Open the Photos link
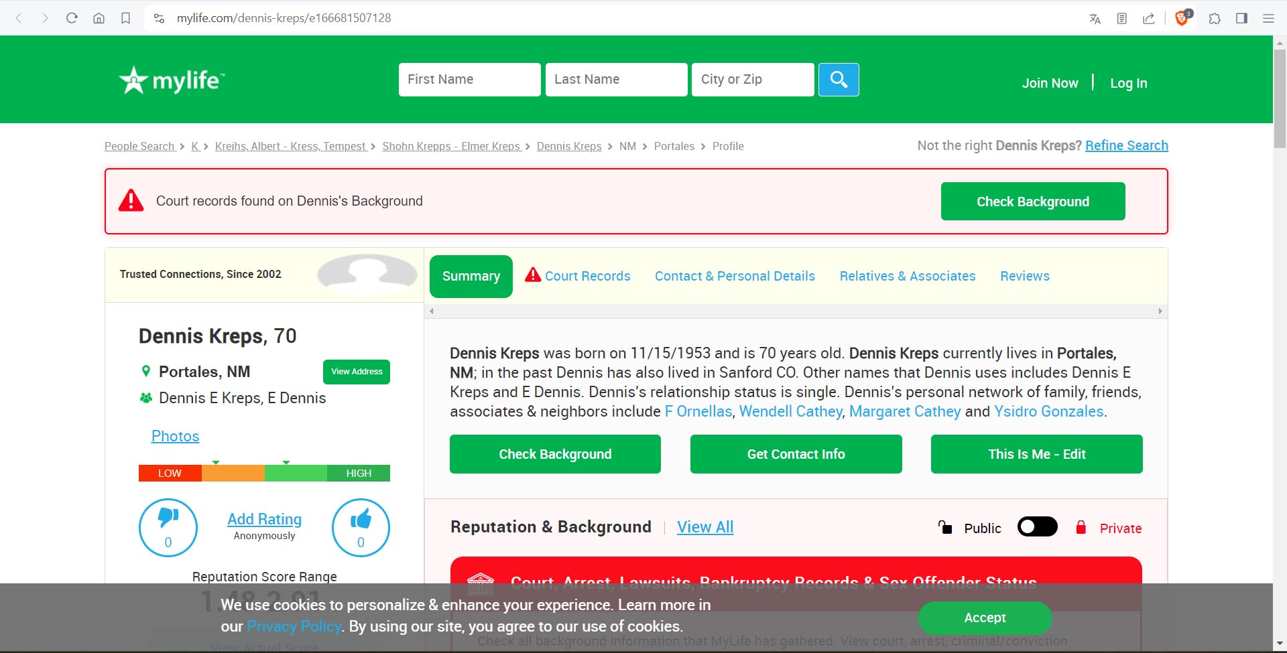Image resolution: width=1287 pixels, height=653 pixels. click(175, 436)
